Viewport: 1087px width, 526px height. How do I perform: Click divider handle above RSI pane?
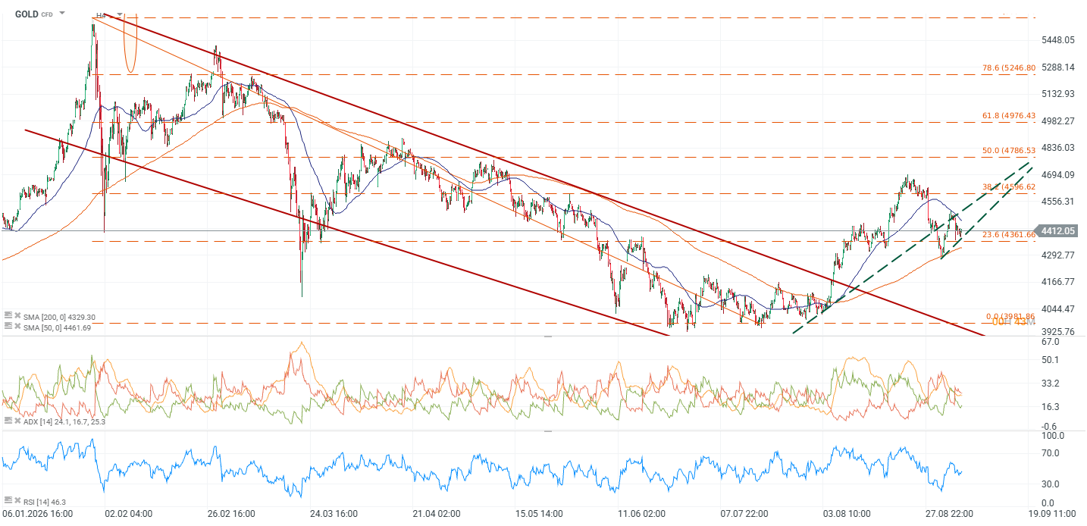(548, 431)
